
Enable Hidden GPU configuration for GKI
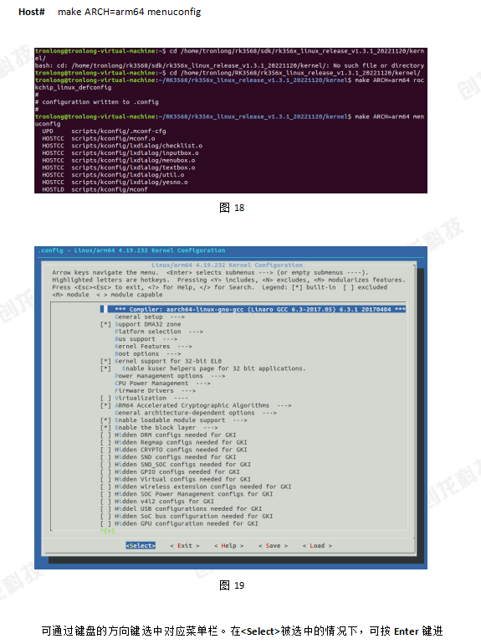pyautogui.click(x=106, y=524)
